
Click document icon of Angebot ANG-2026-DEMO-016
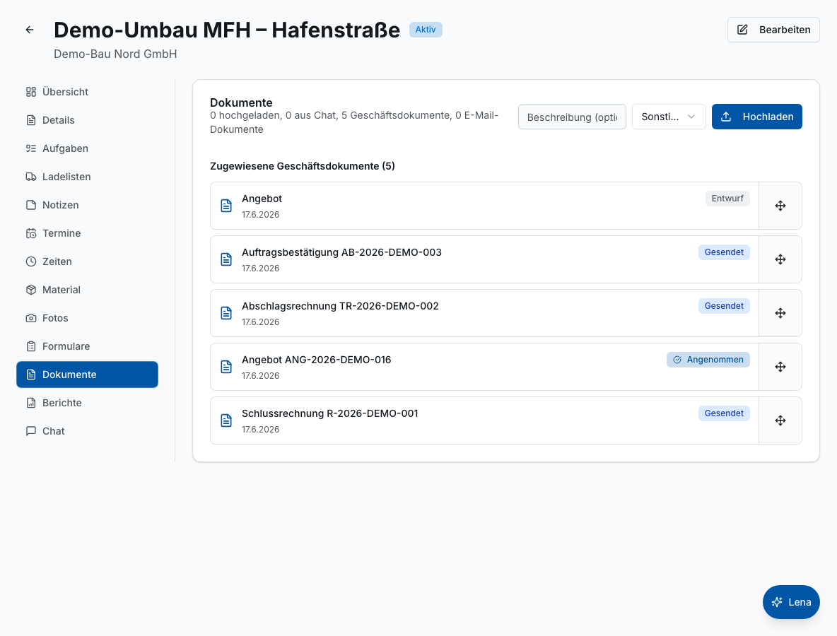point(226,367)
